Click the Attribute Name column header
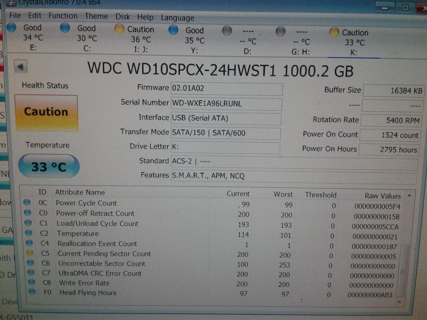Viewport: 427px width, 320px height. [x=80, y=192]
